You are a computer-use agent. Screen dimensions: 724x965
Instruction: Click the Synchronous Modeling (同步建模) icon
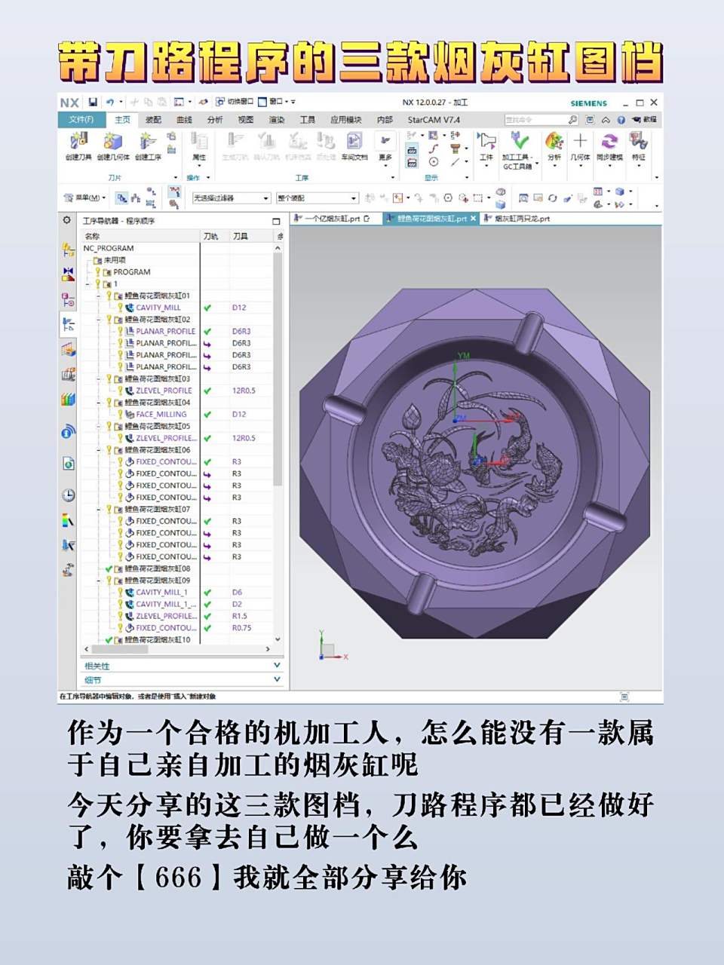(609, 146)
